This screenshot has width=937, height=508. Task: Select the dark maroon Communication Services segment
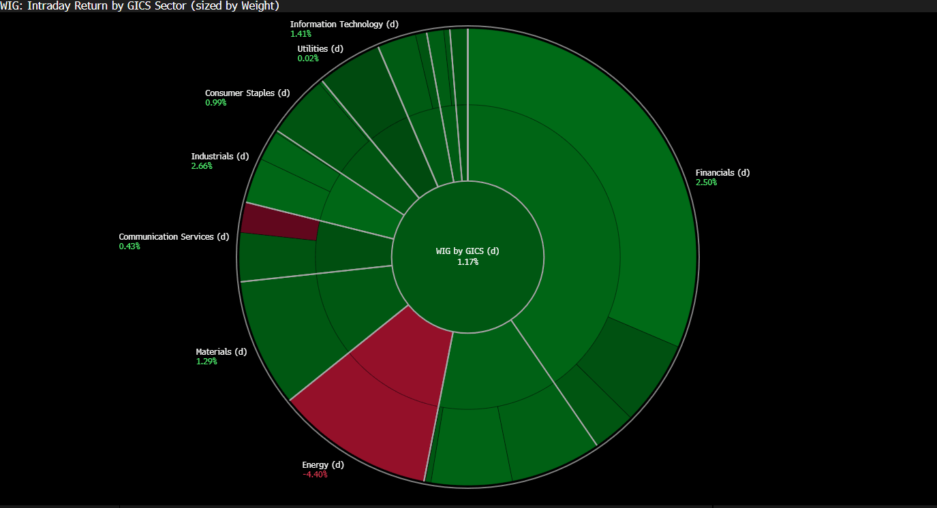pos(279,222)
